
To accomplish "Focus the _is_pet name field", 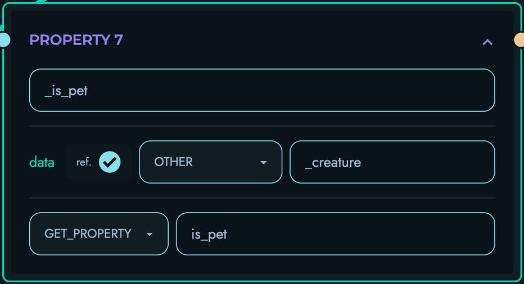I will point(262,90).
